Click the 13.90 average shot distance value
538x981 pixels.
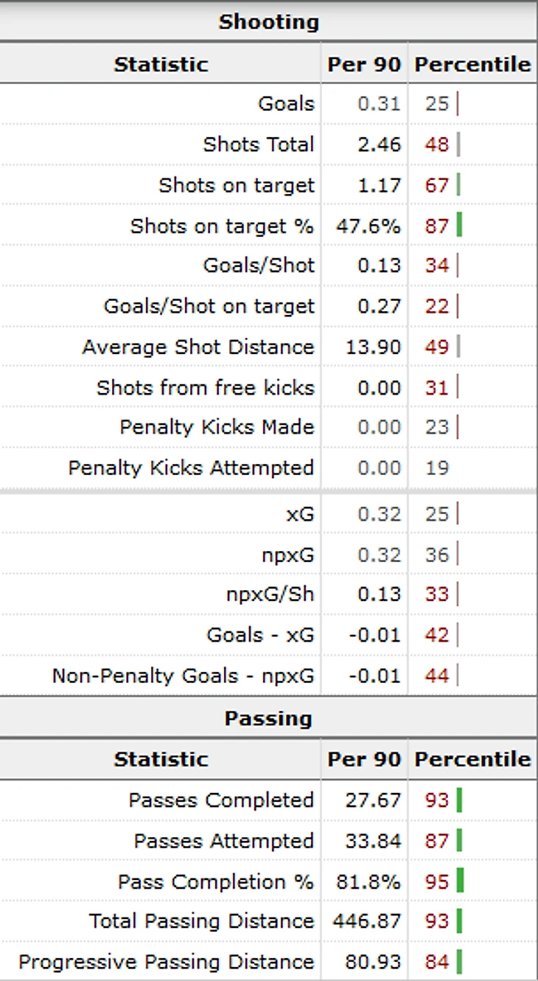[373, 347]
